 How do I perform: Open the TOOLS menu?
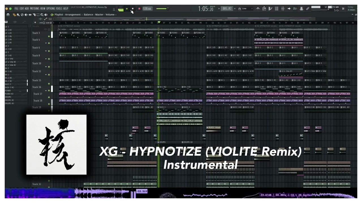pos(59,8)
